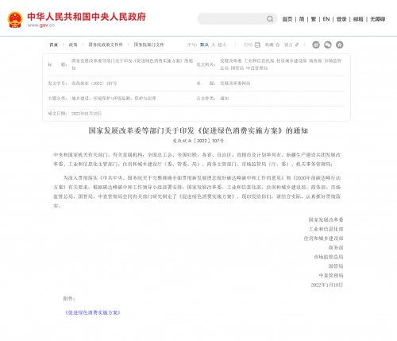Click the favorite star icon
Screen dimensions: 397x341
point(277,45)
